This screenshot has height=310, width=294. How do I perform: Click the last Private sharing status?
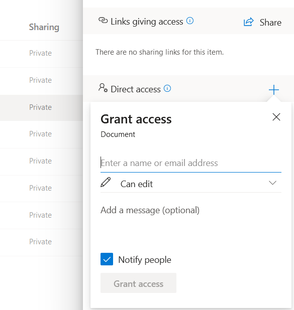[40, 242]
